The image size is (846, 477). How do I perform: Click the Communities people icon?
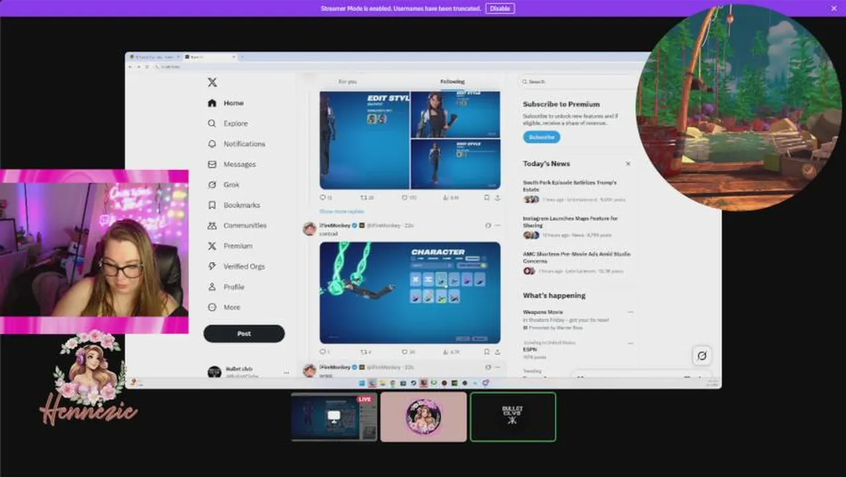(x=212, y=225)
